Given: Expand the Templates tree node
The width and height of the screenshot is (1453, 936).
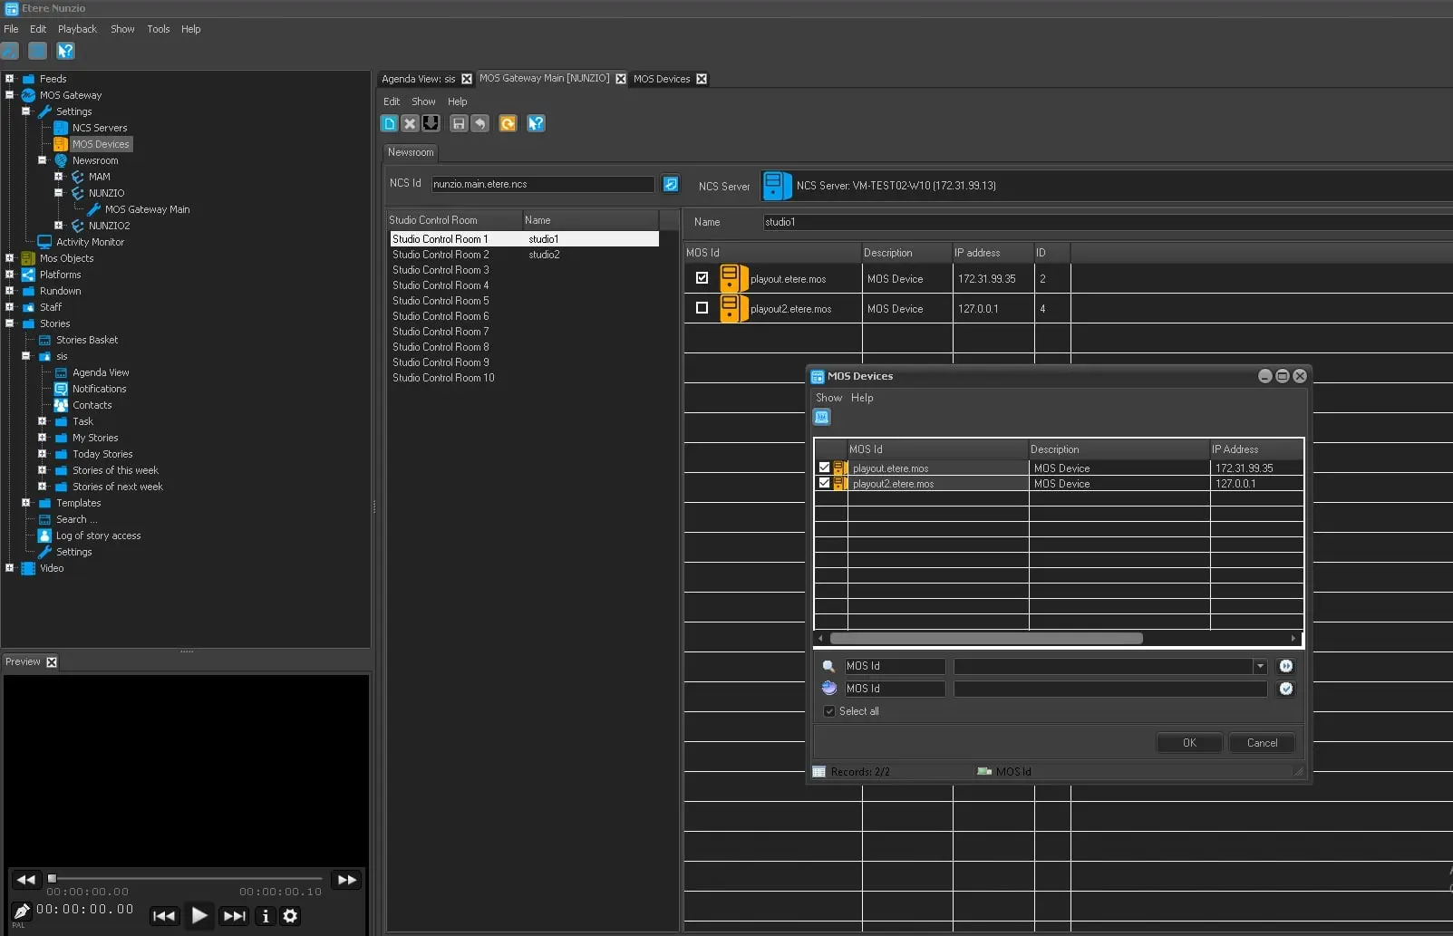Looking at the screenshot, I should point(26,503).
